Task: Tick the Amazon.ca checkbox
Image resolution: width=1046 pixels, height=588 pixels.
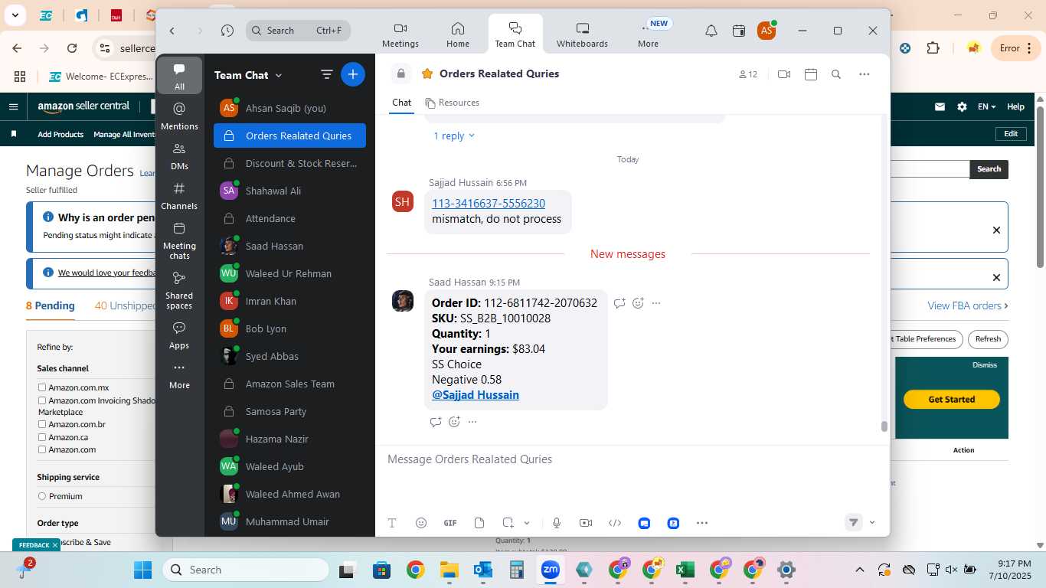Action: tap(42, 437)
